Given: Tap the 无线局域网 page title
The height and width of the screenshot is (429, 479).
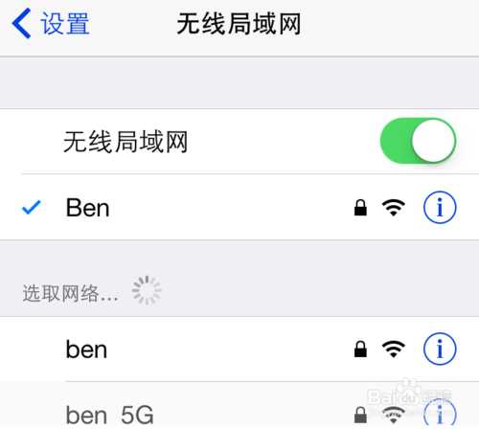Looking at the screenshot, I should tap(239, 24).
